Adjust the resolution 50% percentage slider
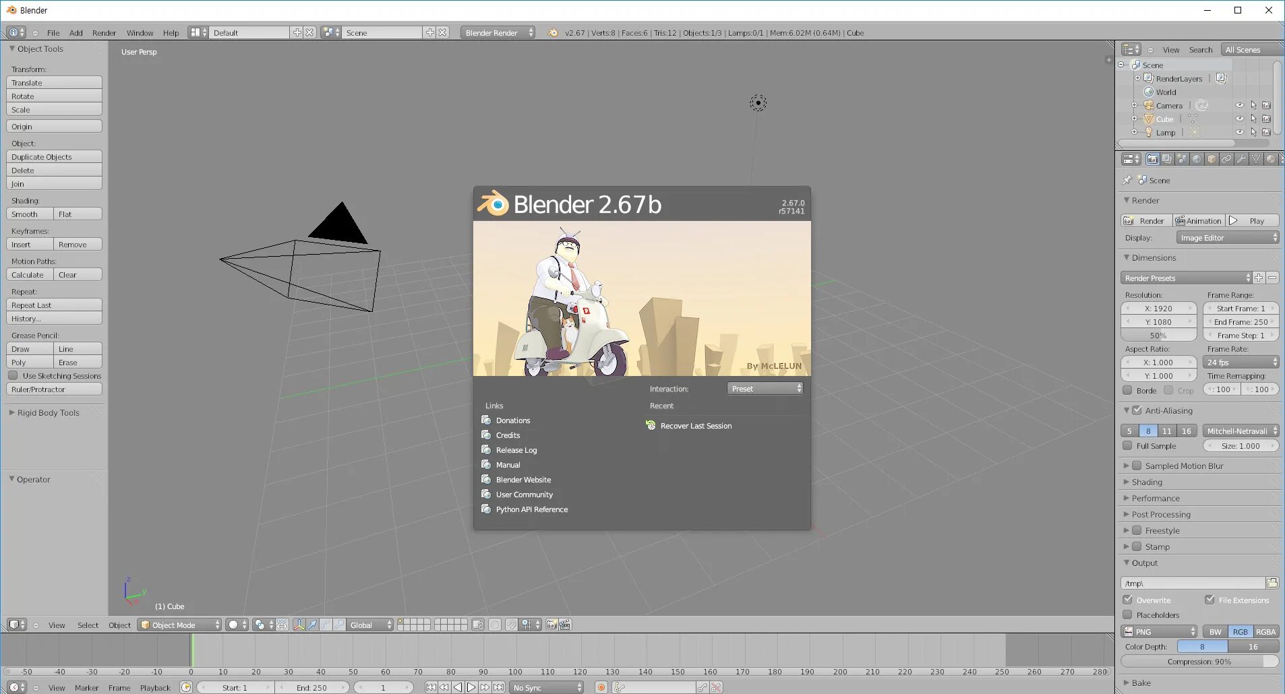Viewport: 1285px width, 694px height. click(x=1158, y=336)
